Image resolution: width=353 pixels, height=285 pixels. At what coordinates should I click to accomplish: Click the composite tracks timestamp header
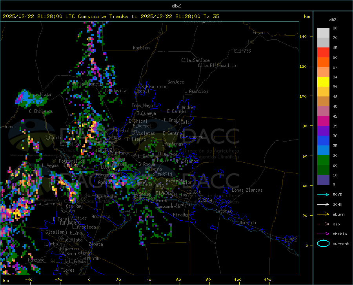(x=111, y=16)
